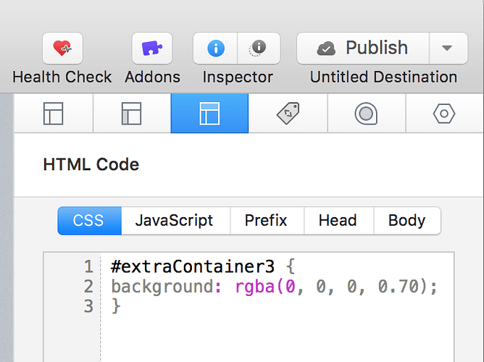
Task: Switch to the Prefix code tab
Action: tap(266, 221)
